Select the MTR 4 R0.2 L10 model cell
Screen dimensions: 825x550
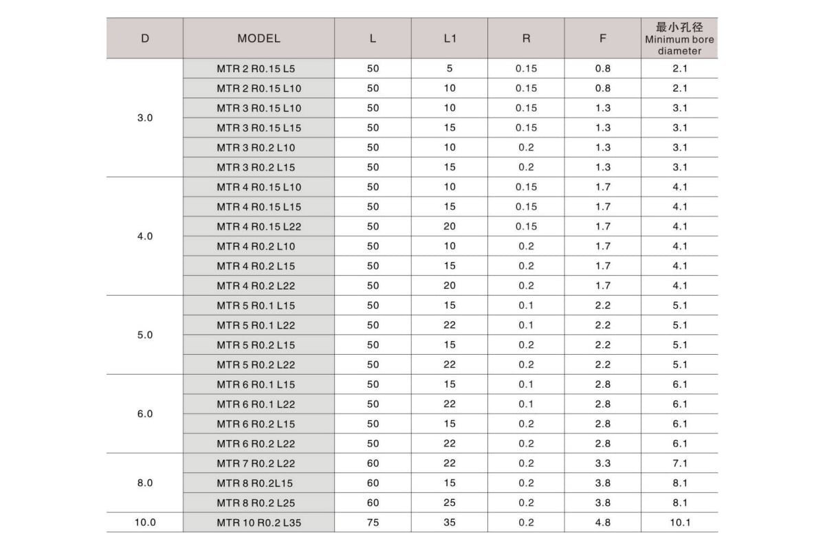tap(258, 246)
